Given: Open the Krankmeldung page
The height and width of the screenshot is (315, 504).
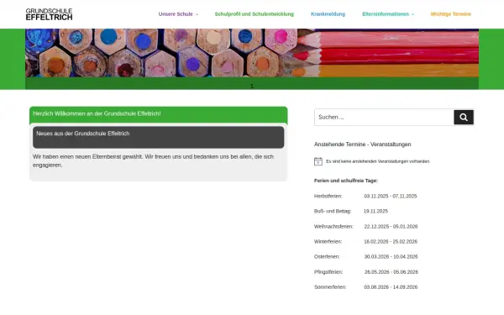Looking at the screenshot, I should point(328,14).
